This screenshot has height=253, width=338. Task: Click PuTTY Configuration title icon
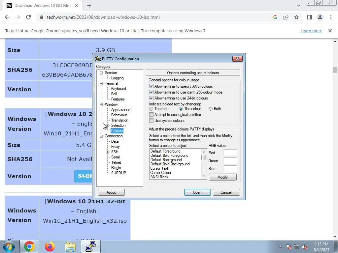pos(98,59)
